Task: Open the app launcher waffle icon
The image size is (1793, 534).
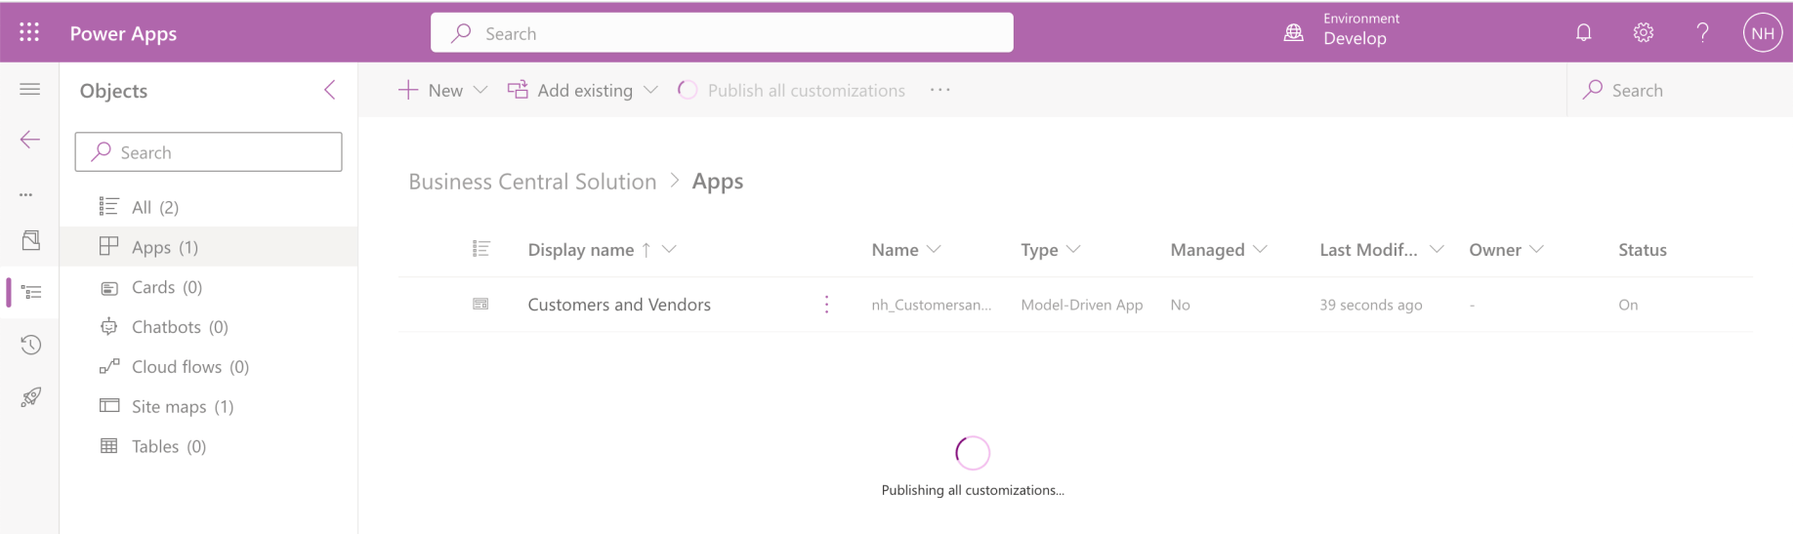Action: 29,33
